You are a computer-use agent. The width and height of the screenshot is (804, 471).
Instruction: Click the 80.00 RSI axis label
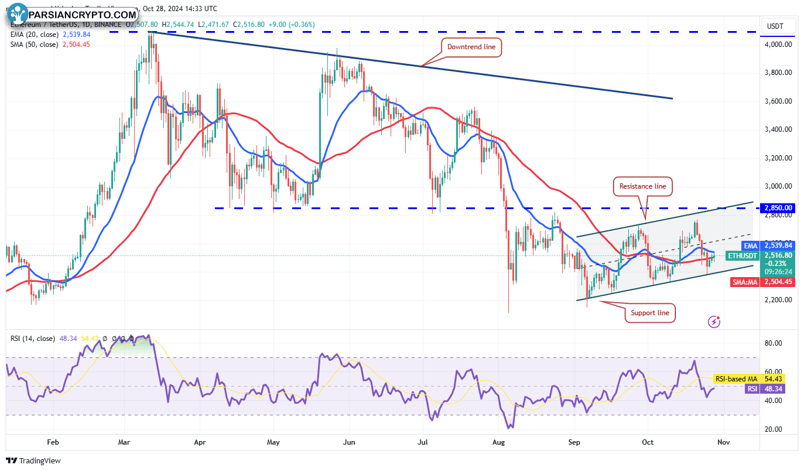774,343
